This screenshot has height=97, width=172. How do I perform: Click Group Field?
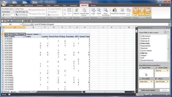click(53, 15)
